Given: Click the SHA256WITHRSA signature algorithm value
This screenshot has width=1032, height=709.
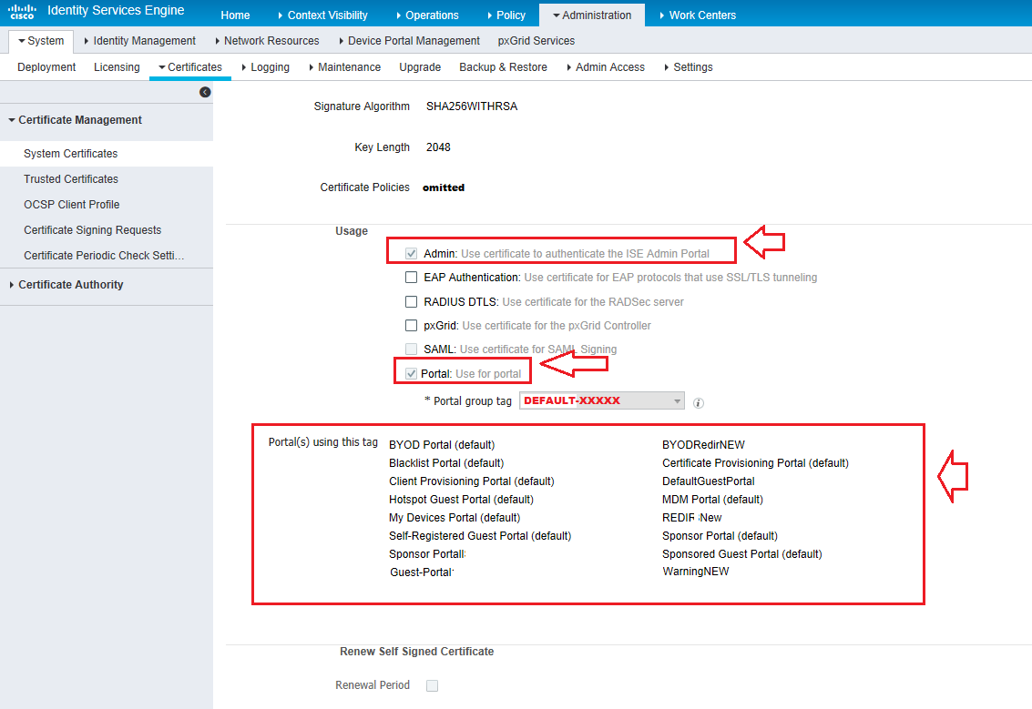Looking at the screenshot, I should coord(471,106).
